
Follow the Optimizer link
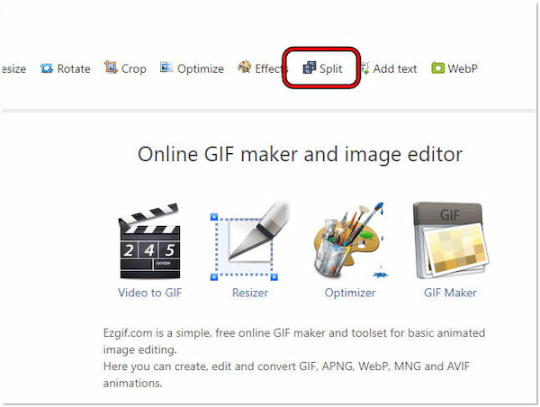[x=350, y=293]
